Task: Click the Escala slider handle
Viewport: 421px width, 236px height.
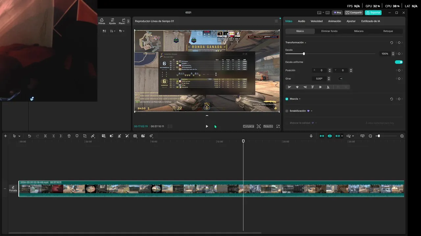Action: point(304,54)
